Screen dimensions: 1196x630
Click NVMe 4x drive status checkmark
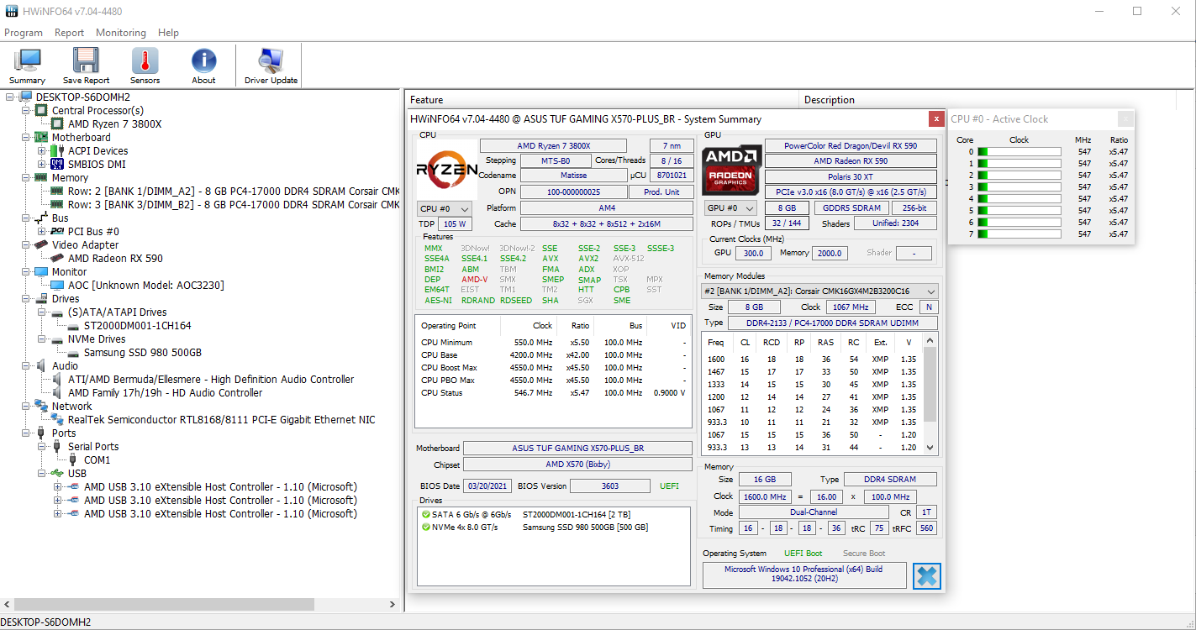tap(425, 527)
